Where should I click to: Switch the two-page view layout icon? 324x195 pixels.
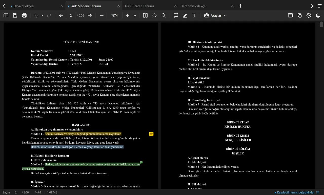145,15
